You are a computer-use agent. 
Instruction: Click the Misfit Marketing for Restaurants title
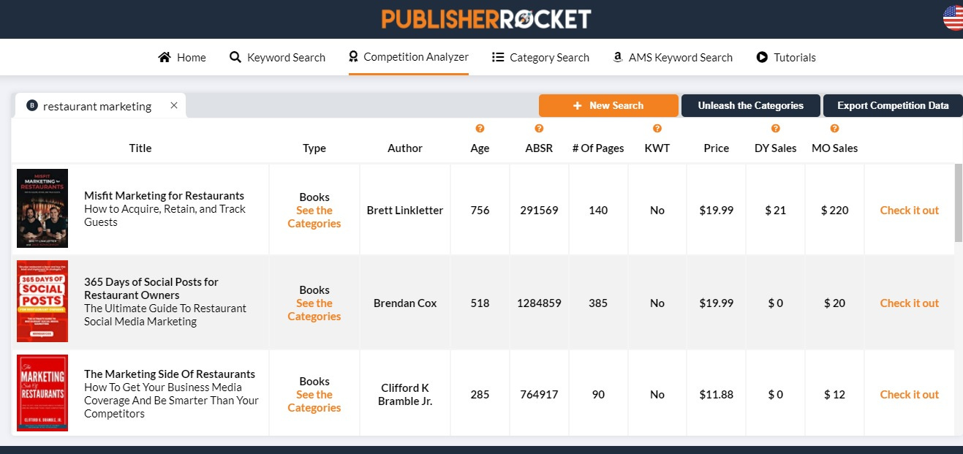point(165,196)
